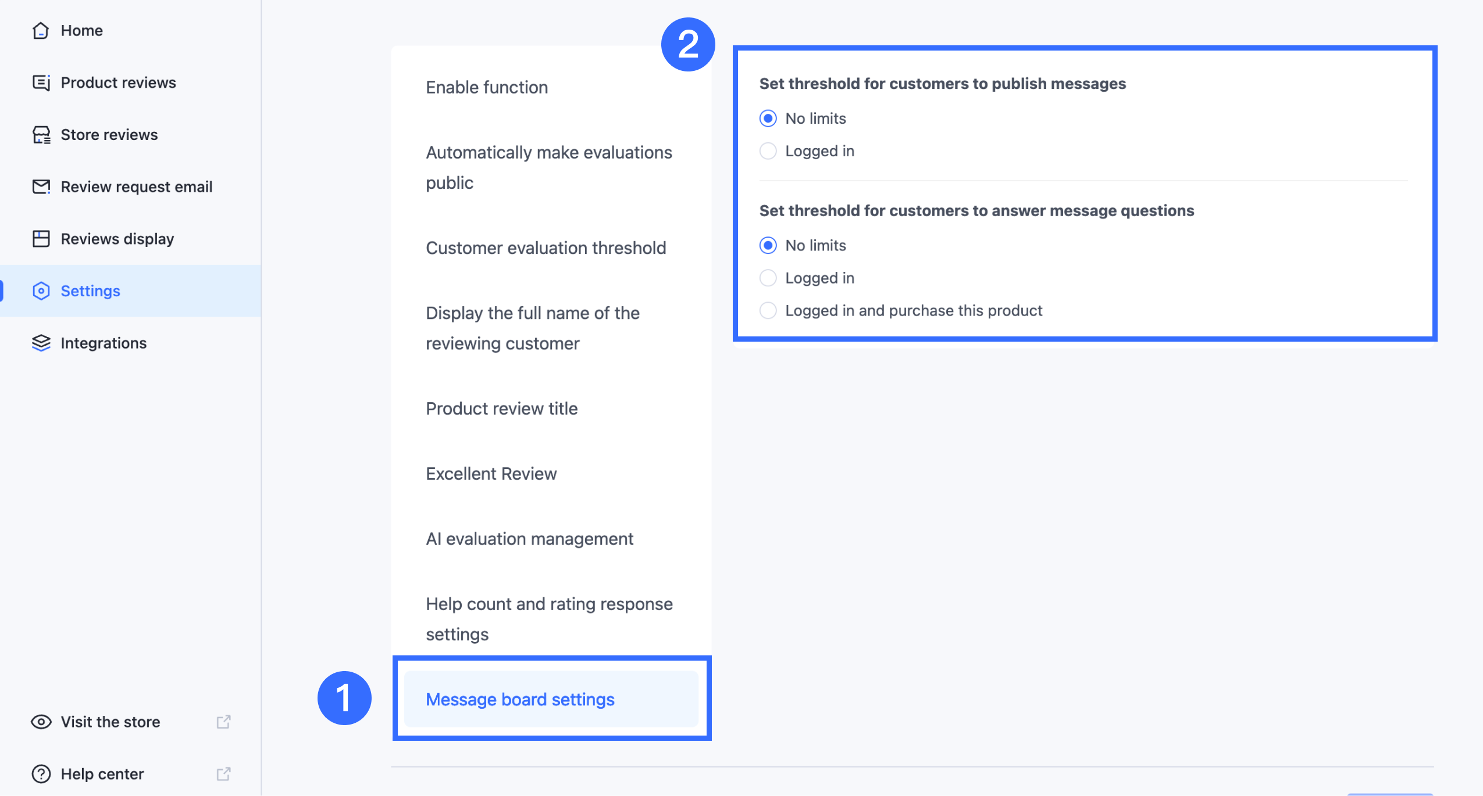
Task: Open Customer evaluation threshold section
Action: tap(546, 248)
